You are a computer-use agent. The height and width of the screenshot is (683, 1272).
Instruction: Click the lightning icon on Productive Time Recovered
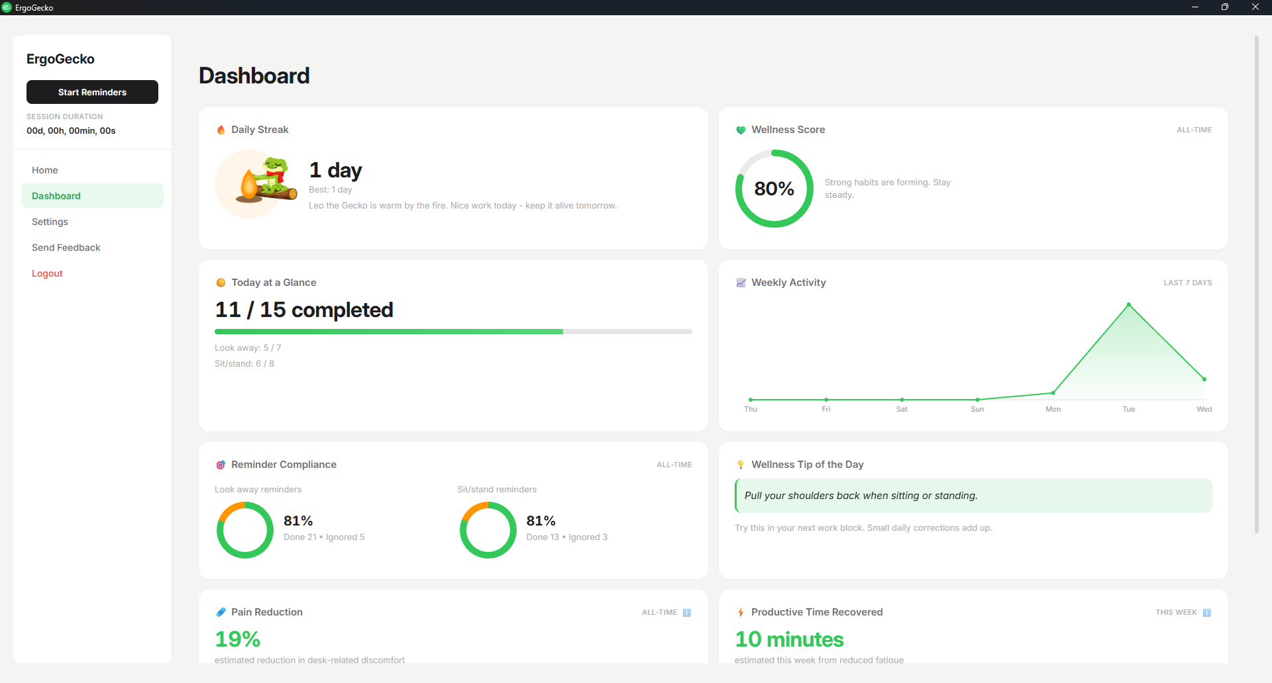[x=741, y=612]
